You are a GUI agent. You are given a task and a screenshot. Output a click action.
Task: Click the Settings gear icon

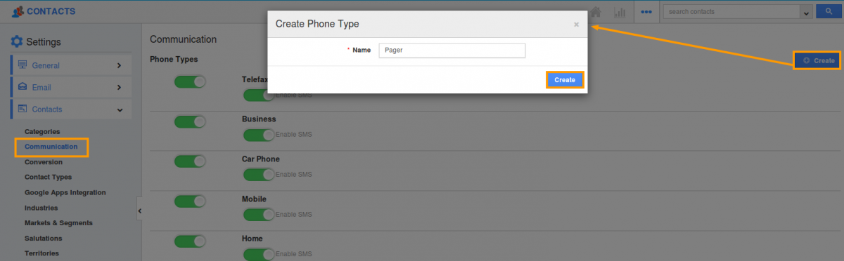[x=16, y=42]
